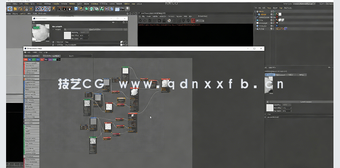Click the blue Cube primitive icon
The width and height of the screenshot is (340, 168).
(x=76, y=9)
